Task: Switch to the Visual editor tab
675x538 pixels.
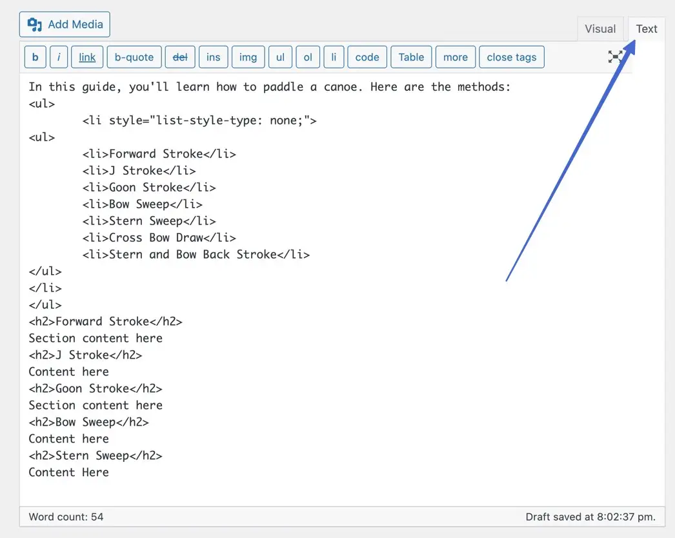Action: pyautogui.click(x=600, y=28)
